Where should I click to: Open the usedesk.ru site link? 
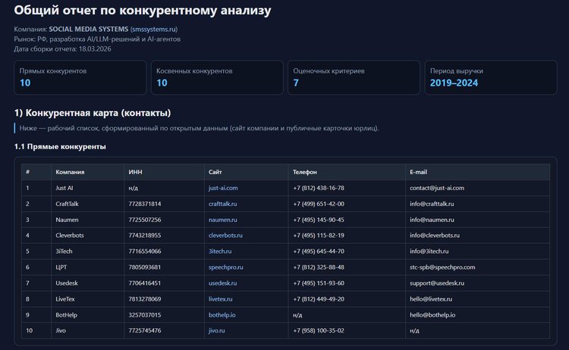tap(222, 283)
